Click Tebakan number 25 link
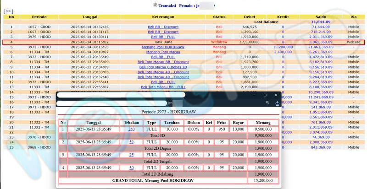The width and height of the screenshot is (367, 189). (131, 155)
